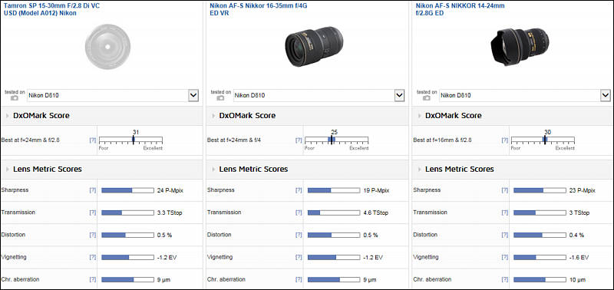
Task: Click Chr. aberration help [?] in Nikon 16-35mm column
Action: tap(299, 279)
